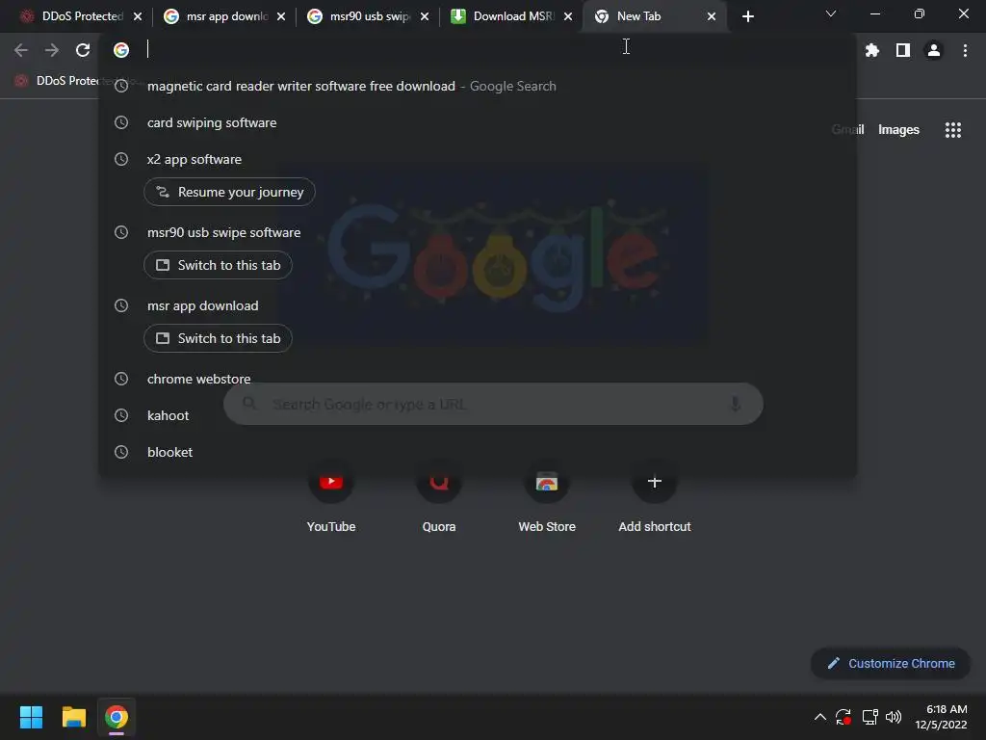
Task: Start voice search with microphone icon
Action: coord(735,404)
